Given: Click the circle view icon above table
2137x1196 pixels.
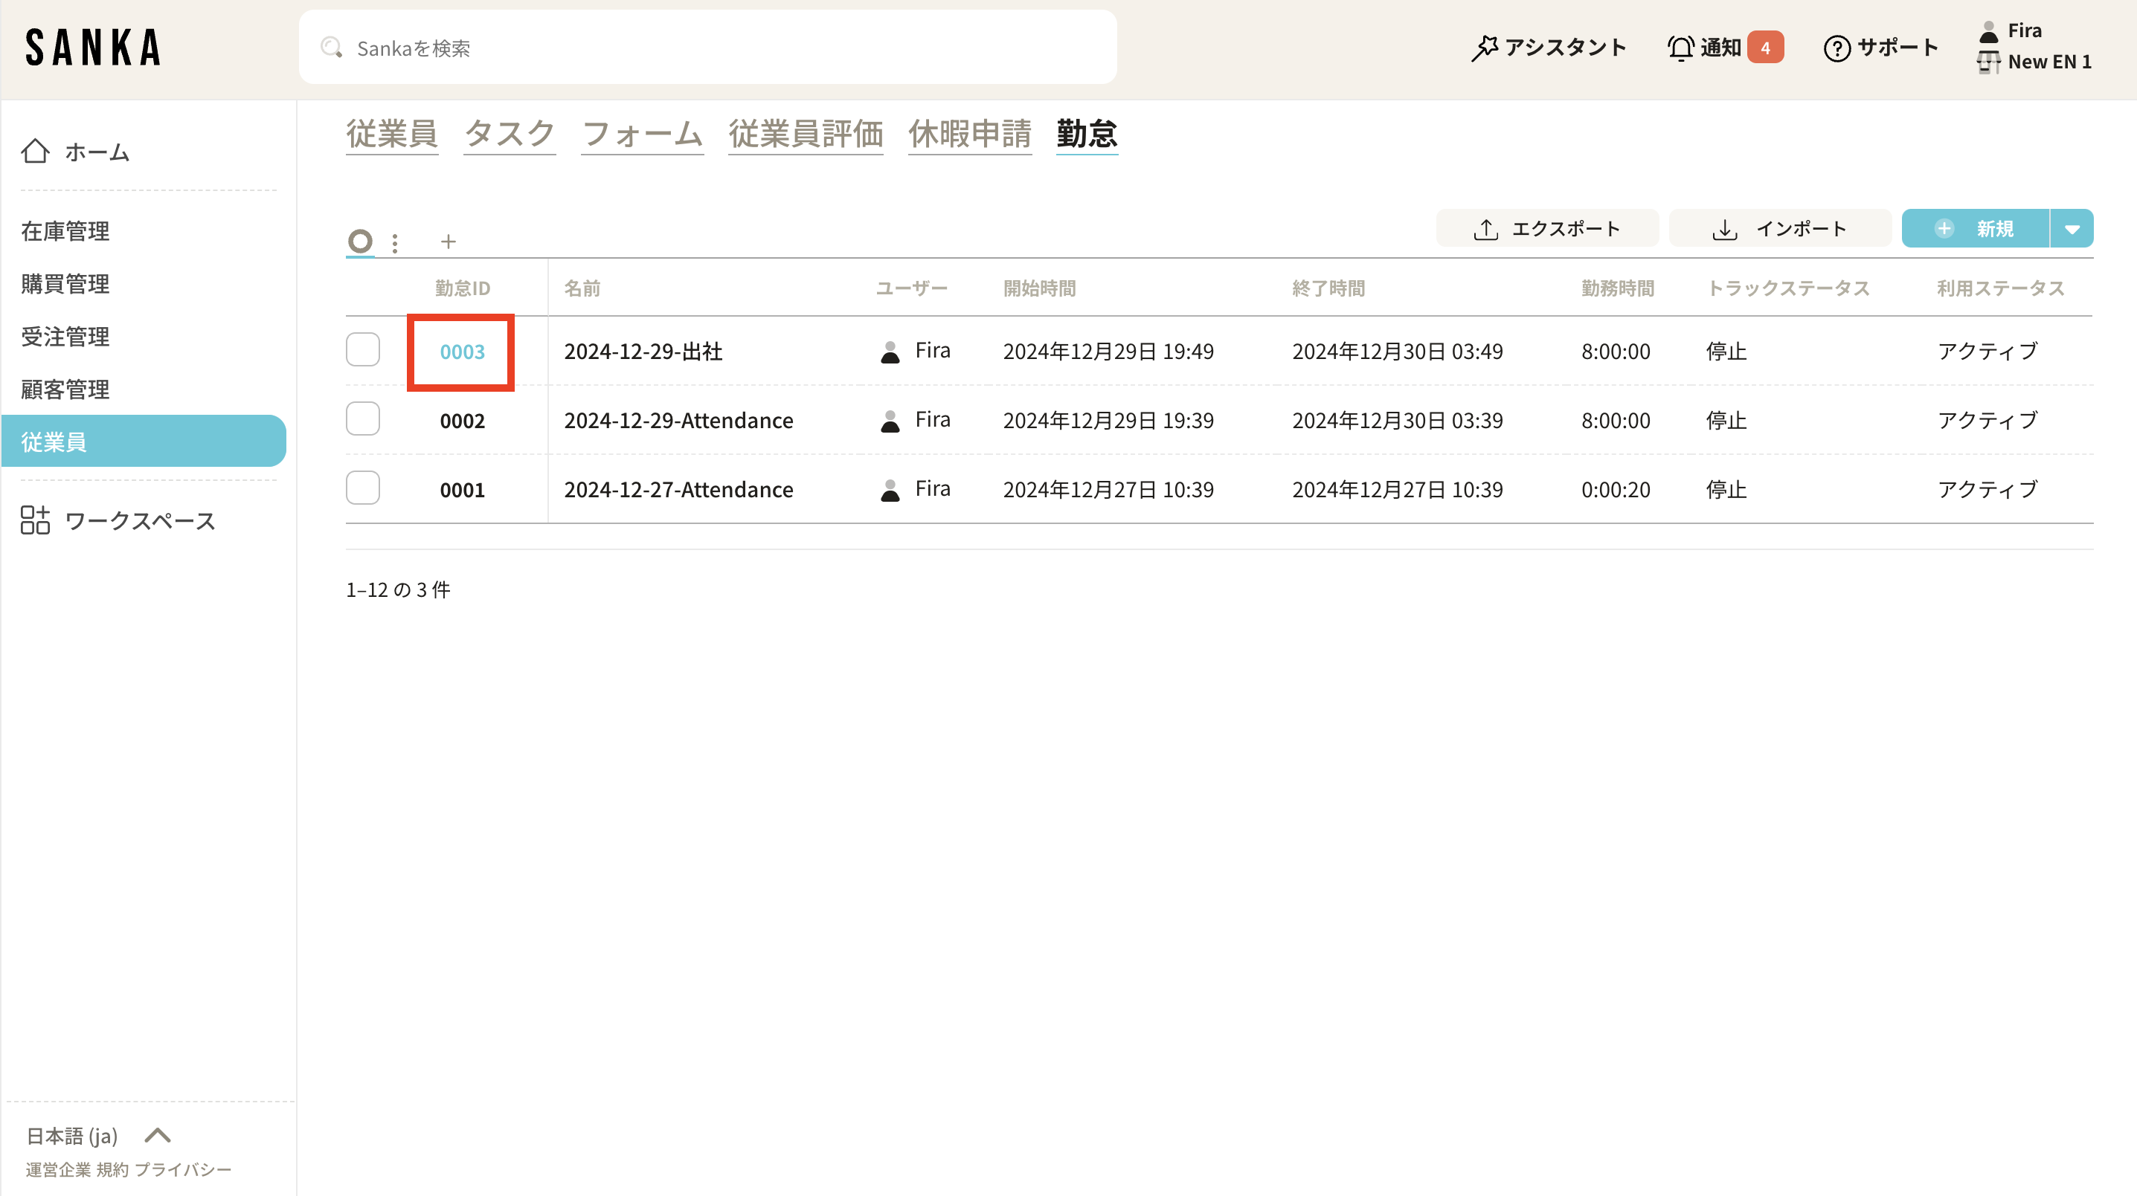Looking at the screenshot, I should tap(360, 241).
